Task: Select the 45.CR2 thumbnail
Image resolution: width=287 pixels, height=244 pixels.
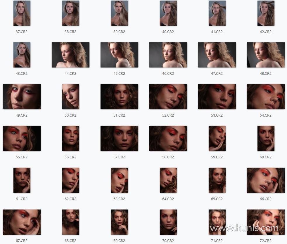Action: coord(120,55)
